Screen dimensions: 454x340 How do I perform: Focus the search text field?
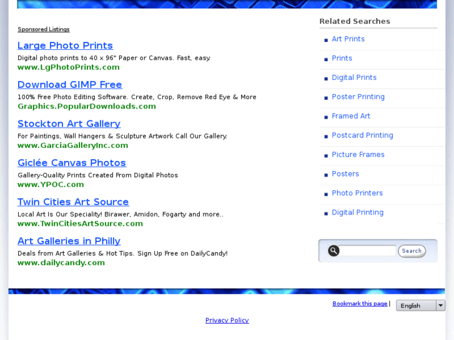[367, 251]
